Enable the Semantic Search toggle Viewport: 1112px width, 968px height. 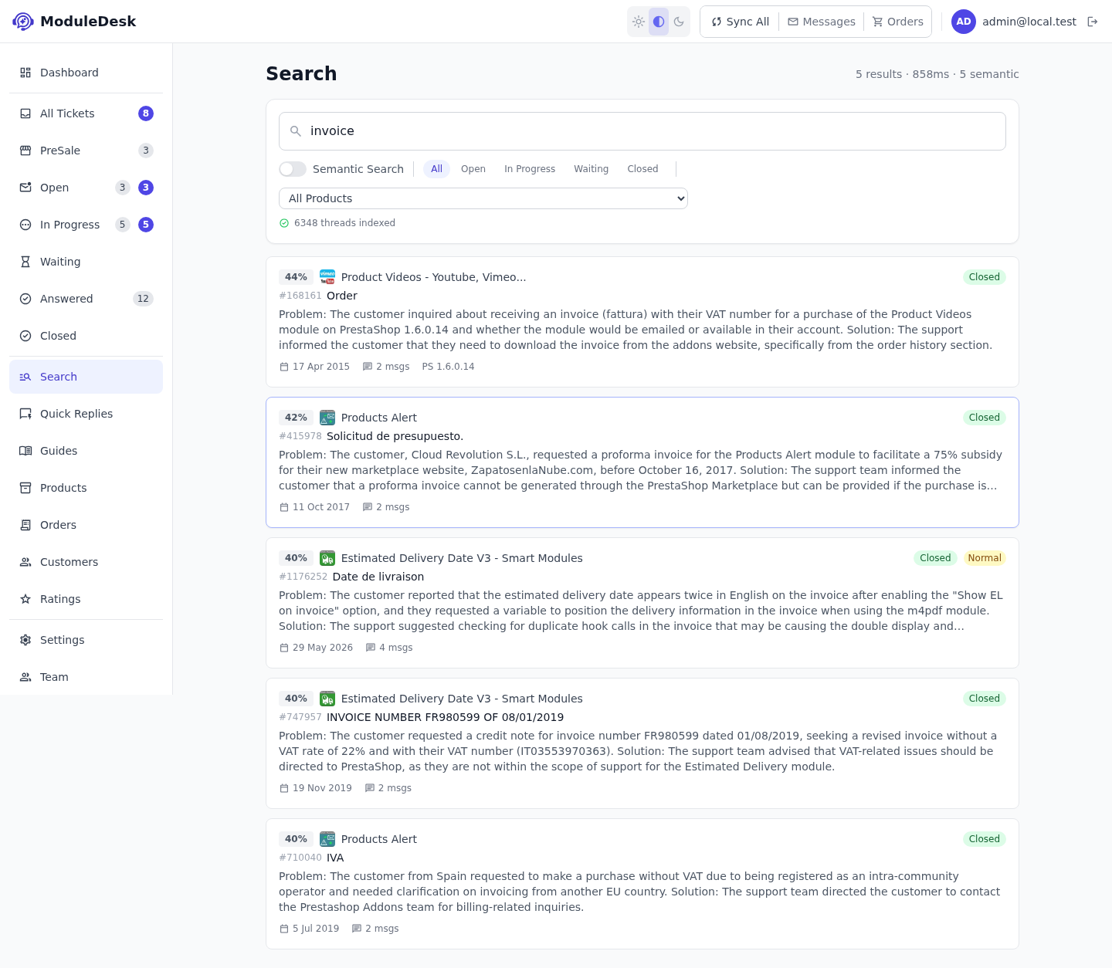click(293, 169)
